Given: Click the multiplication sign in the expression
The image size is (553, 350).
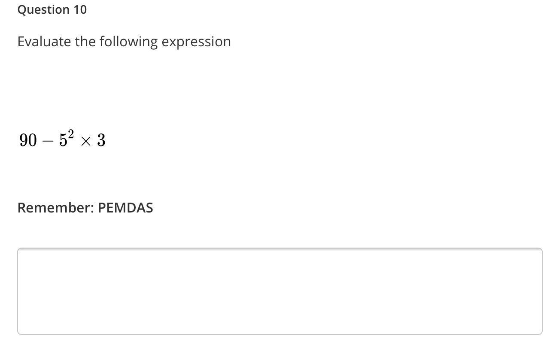Looking at the screenshot, I should coord(85,141).
